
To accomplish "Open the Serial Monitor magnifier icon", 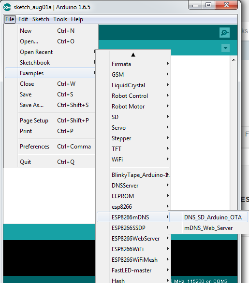I will click(224, 32).
